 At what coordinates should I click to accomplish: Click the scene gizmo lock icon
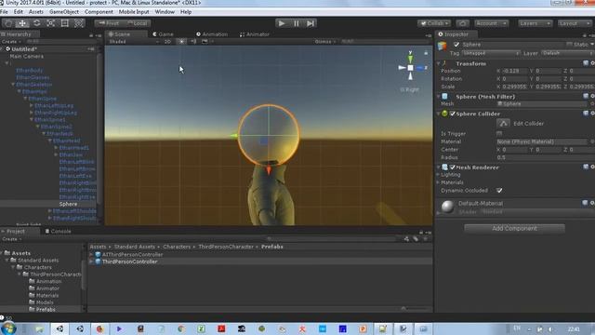[x=426, y=53]
